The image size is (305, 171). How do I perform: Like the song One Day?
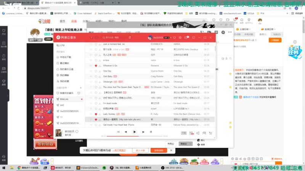tap(96, 71)
